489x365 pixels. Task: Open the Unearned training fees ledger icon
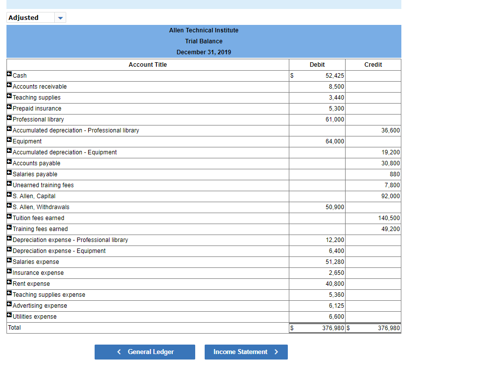coord(9,185)
